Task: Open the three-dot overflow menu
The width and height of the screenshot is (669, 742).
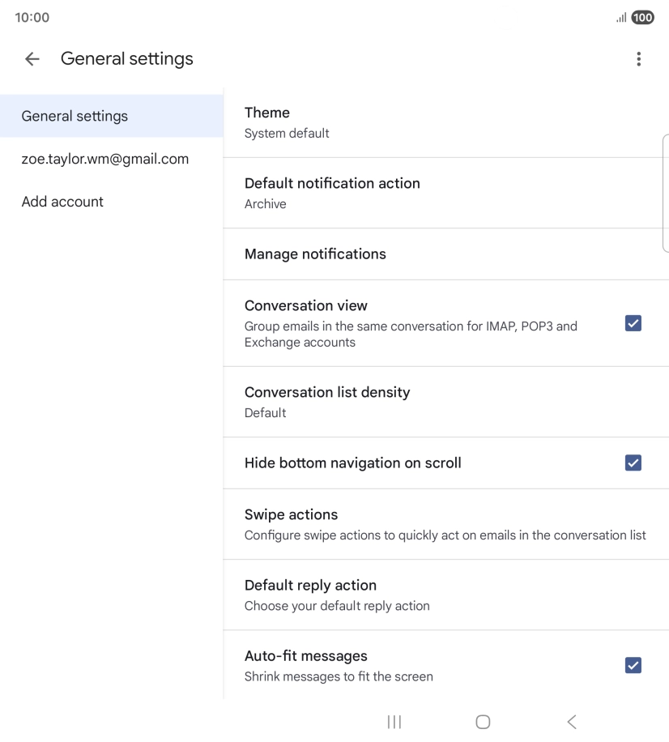Action: click(x=638, y=59)
